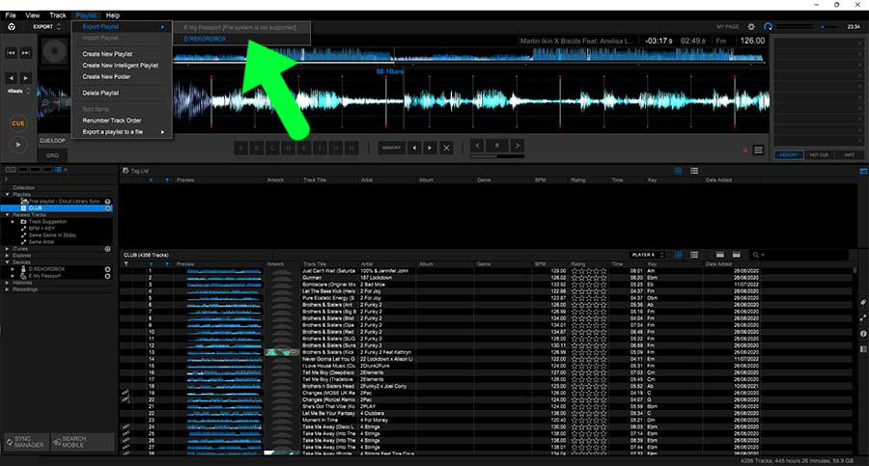Open SYNC MANAGER
This screenshot has width=869, height=466.
[25, 442]
